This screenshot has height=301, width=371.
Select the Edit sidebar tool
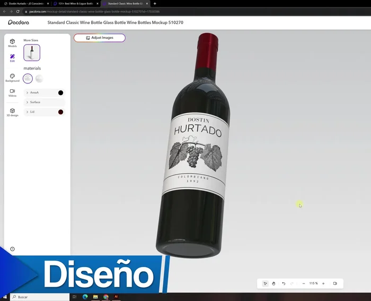click(12, 58)
